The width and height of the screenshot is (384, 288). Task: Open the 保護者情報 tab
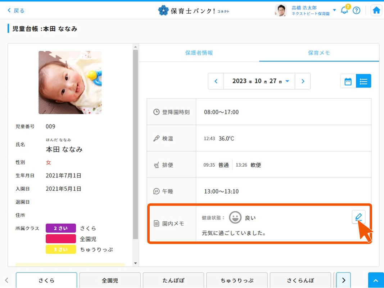[x=199, y=53]
